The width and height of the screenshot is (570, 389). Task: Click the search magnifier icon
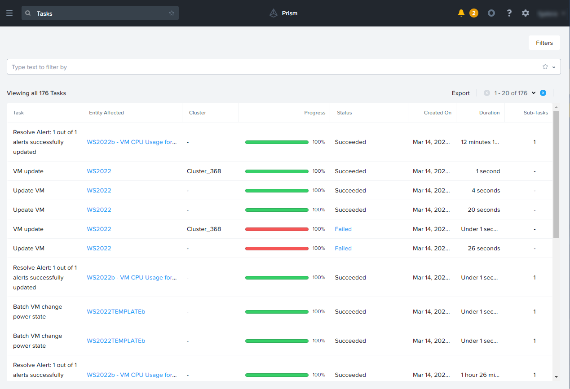tap(28, 13)
